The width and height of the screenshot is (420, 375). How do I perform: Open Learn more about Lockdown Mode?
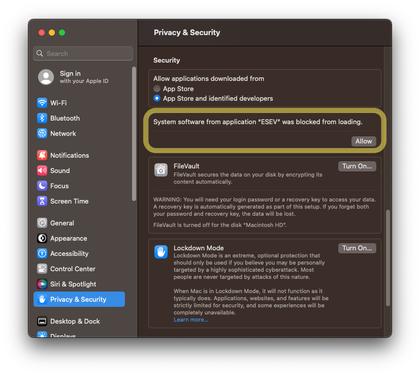pos(191,320)
